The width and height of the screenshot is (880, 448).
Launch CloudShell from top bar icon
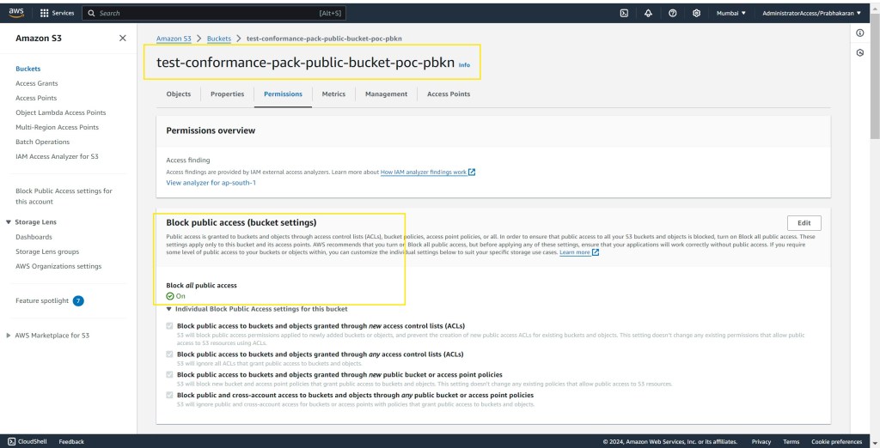(624, 13)
